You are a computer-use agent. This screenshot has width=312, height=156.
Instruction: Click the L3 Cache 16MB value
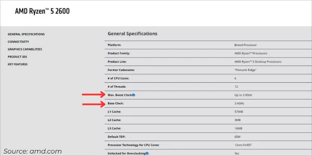tap(238, 129)
